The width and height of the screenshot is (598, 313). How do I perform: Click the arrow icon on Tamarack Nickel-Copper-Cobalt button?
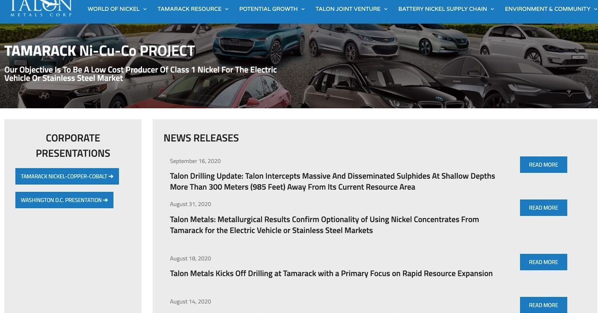coord(112,176)
